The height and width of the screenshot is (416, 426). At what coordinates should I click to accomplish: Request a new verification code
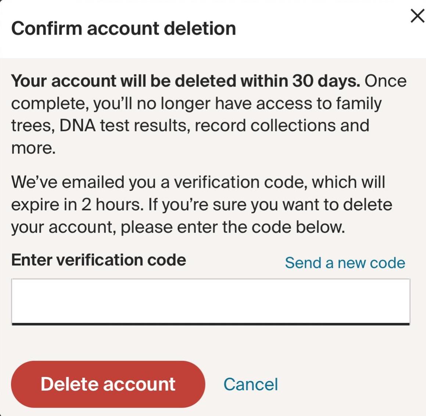(x=345, y=263)
